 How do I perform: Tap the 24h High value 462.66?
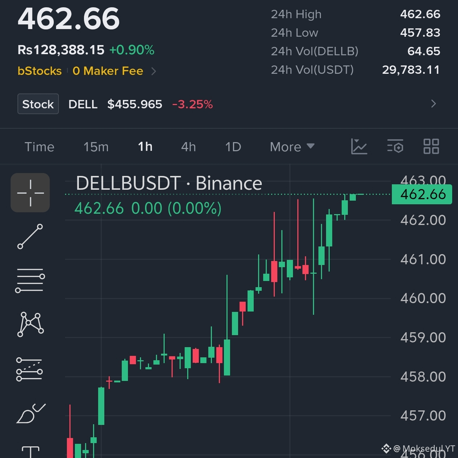point(420,14)
